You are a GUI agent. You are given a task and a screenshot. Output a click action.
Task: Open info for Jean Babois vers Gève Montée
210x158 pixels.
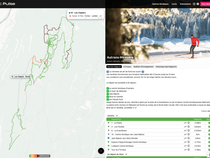coord(188,138)
